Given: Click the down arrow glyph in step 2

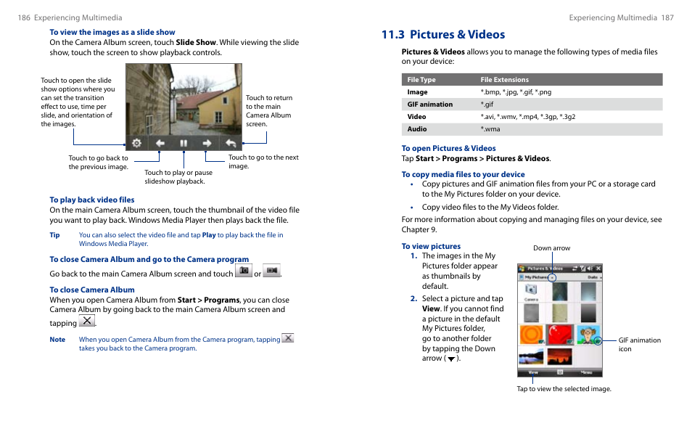Looking at the screenshot, I should click(x=451, y=359).
